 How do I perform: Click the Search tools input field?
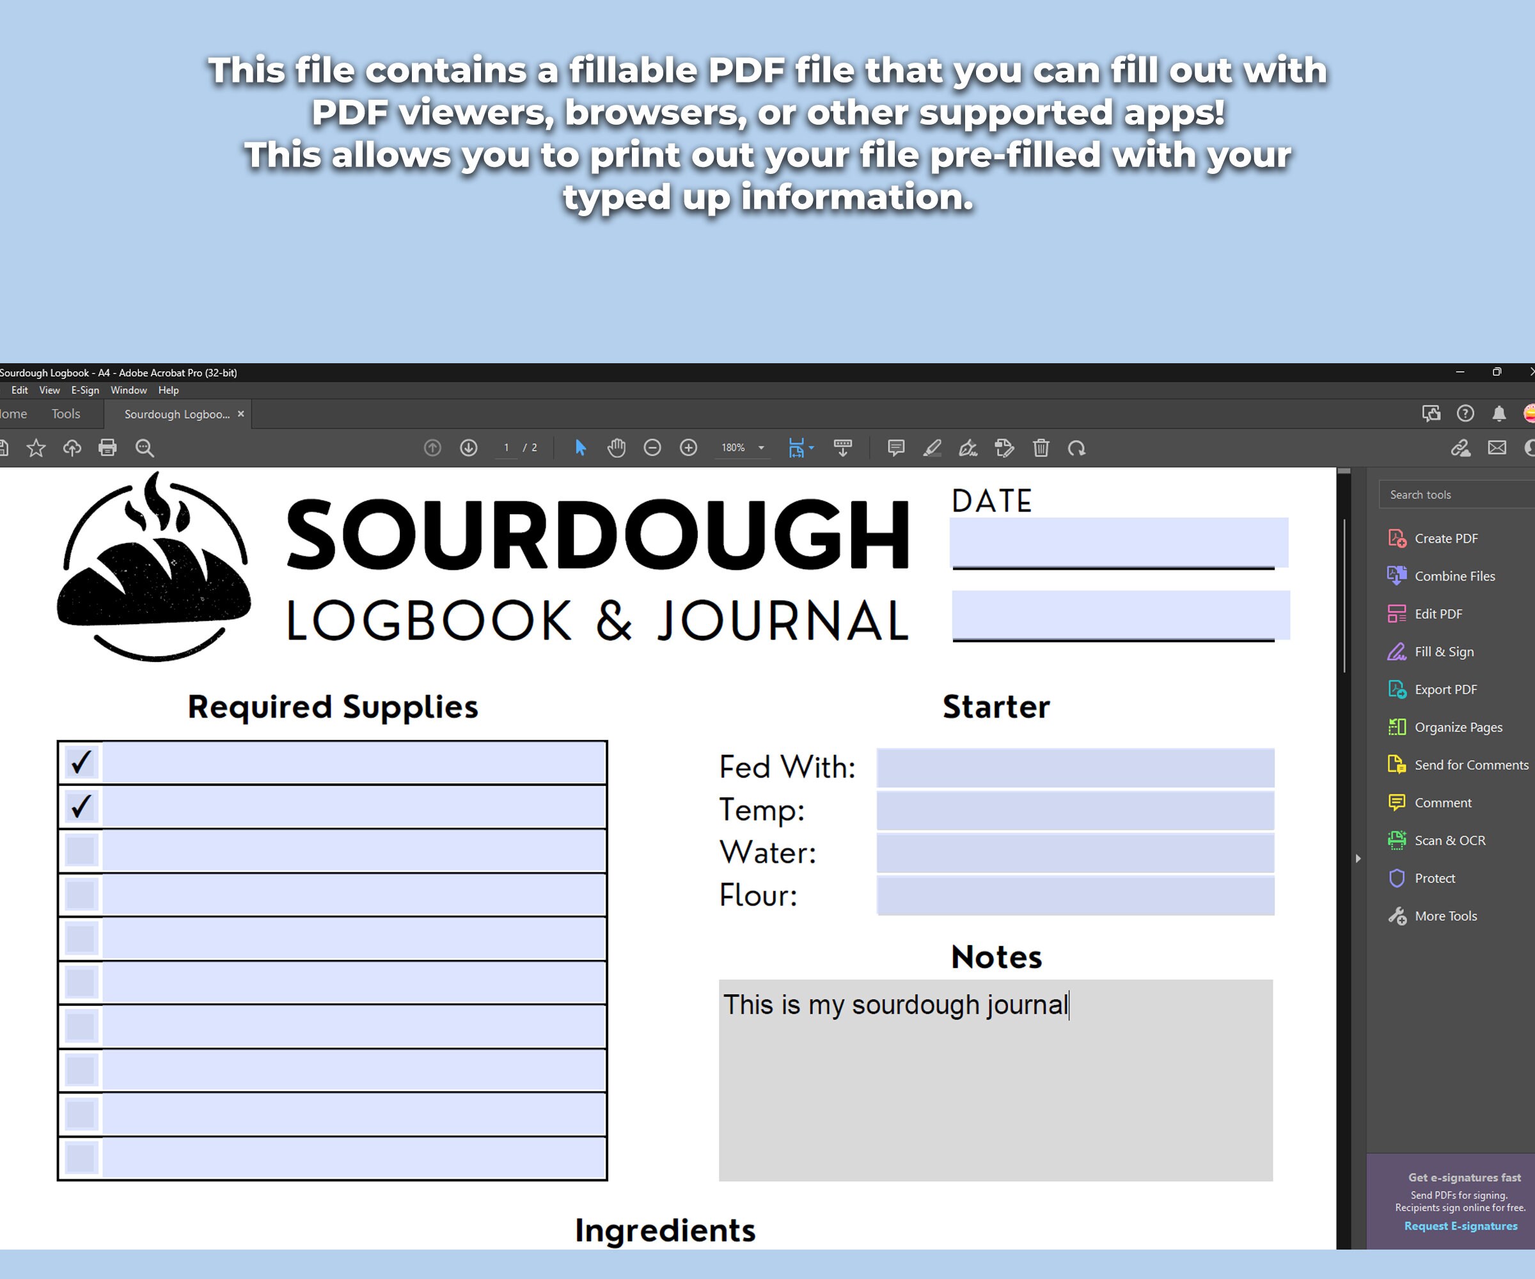point(1454,494)
